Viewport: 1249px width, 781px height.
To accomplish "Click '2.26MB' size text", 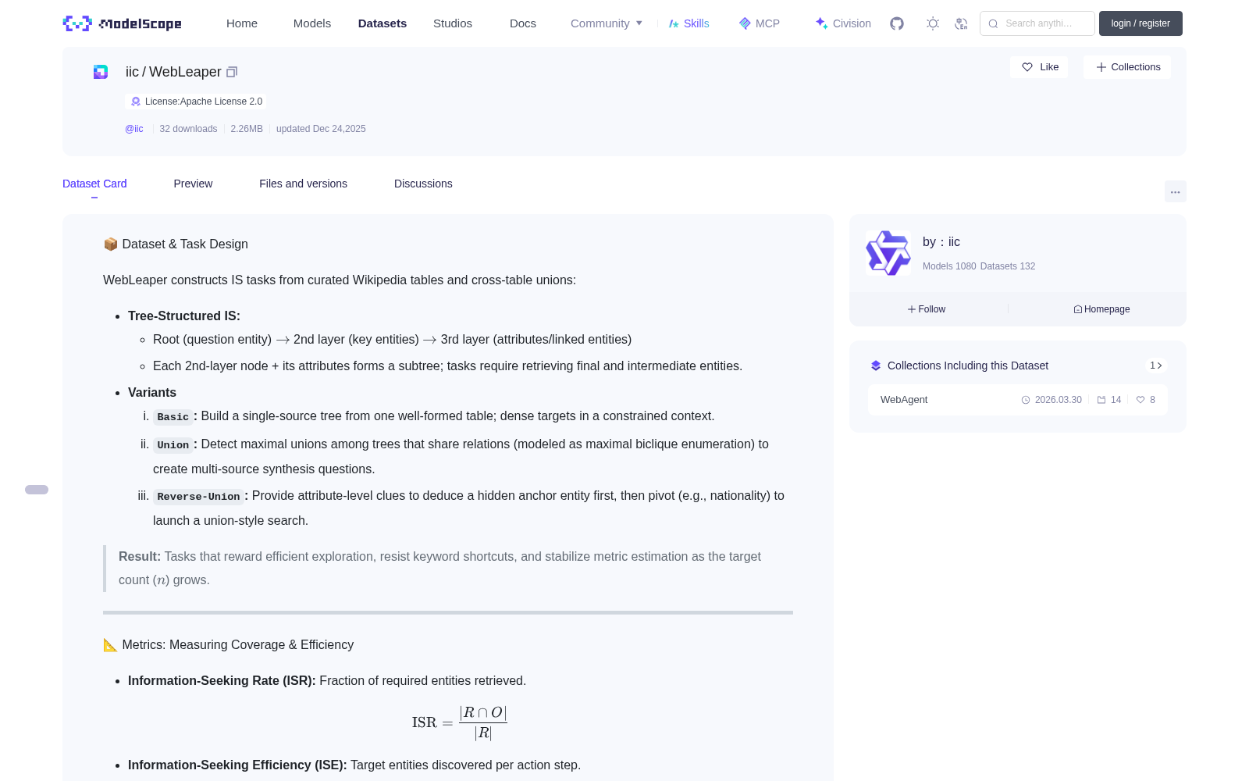I will [247, 129].
